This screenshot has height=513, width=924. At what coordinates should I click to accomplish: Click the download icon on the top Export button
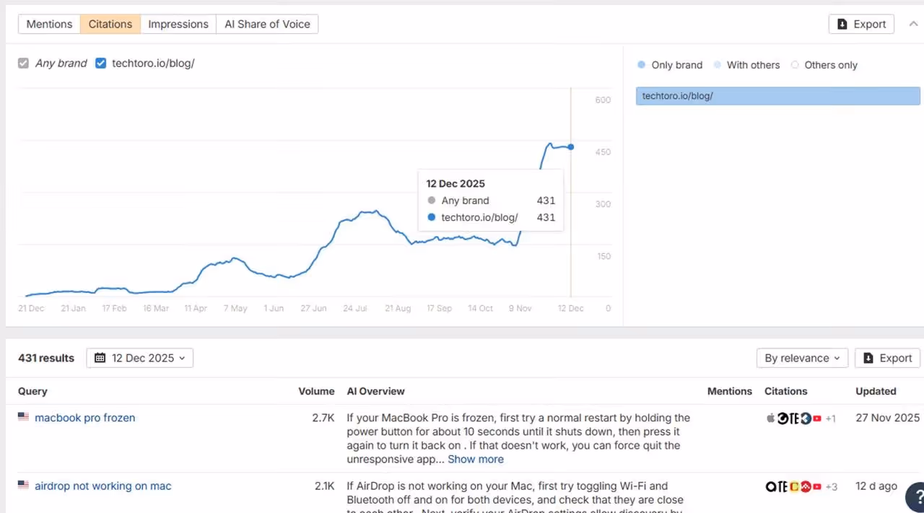click(842, 24)
